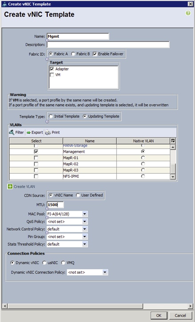This screenshot has height=322, width=195.
Task: Click the Cancel button
Action: coord(180,315)
